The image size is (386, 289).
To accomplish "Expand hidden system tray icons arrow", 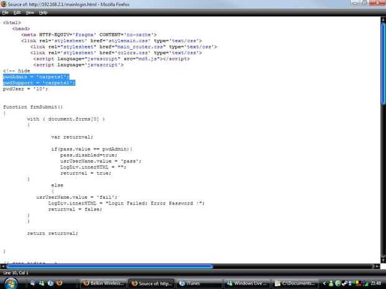I will tap(324, 283).
